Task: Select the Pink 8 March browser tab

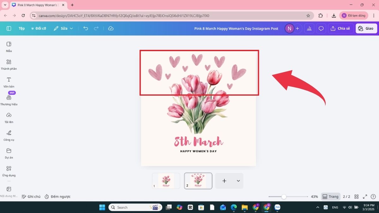Action: tap(39, 5)
